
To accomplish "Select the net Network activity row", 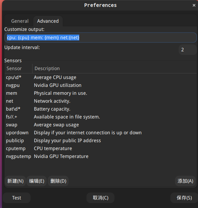I will pos(101,101).
